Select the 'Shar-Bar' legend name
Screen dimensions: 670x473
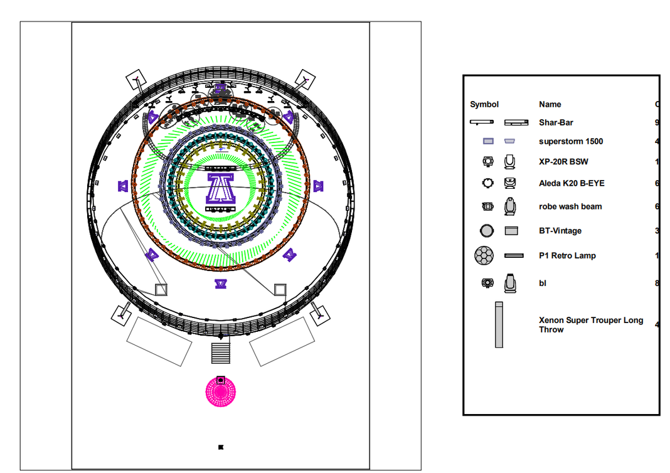(x=556, y=122)
